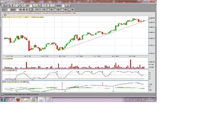Click the fourth of the five drawing tool icons left of the Weekly dropdown
Image resolution: width=208 pixels, height=130 pixels.
coord(51,6)
